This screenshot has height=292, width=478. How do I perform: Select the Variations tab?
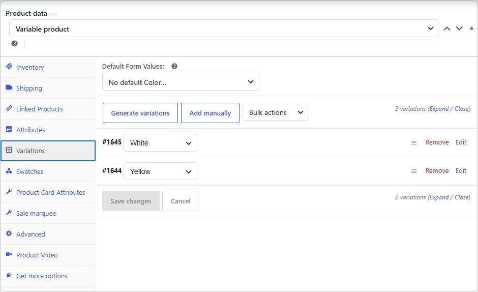click(48, 151)
